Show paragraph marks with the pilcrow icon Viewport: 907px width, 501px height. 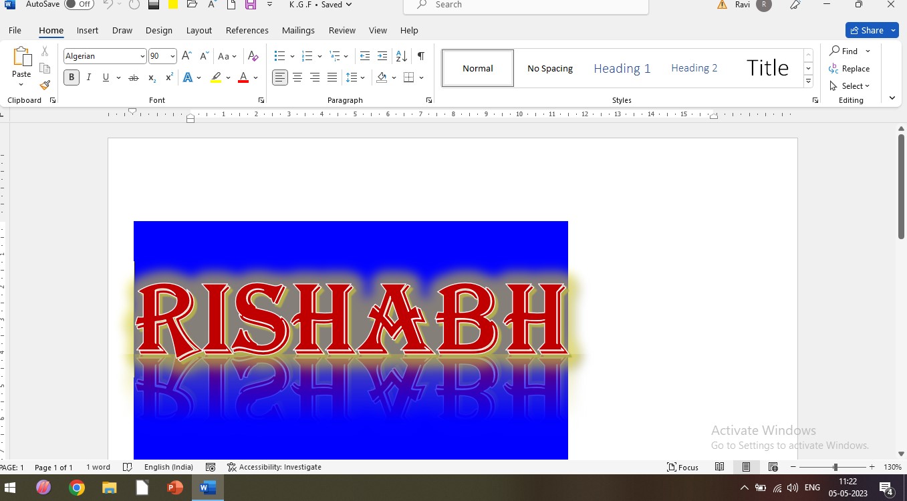pyautogui.click(x=420, y=56)
